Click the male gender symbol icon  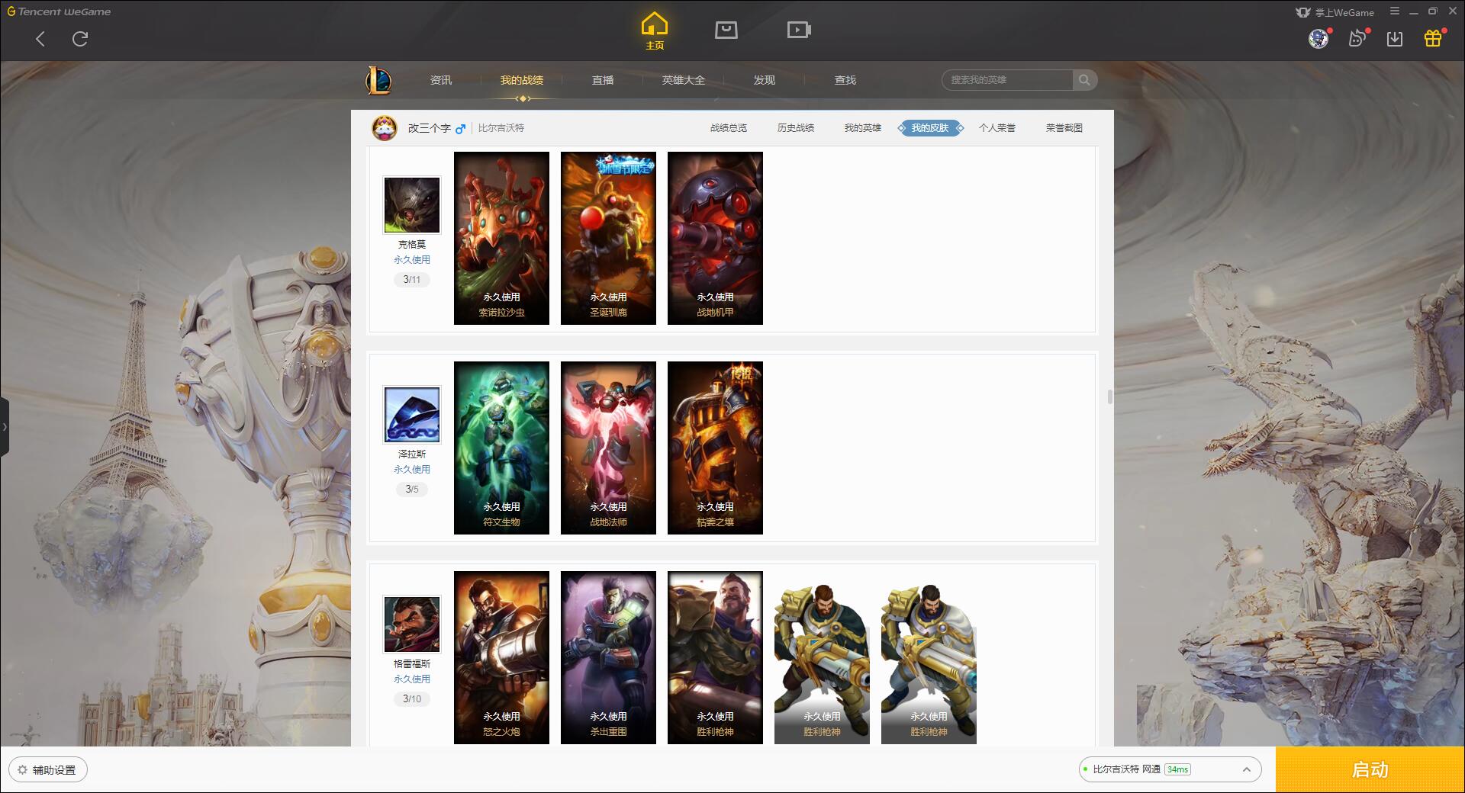pyautogui.click(x=460, y=129)
